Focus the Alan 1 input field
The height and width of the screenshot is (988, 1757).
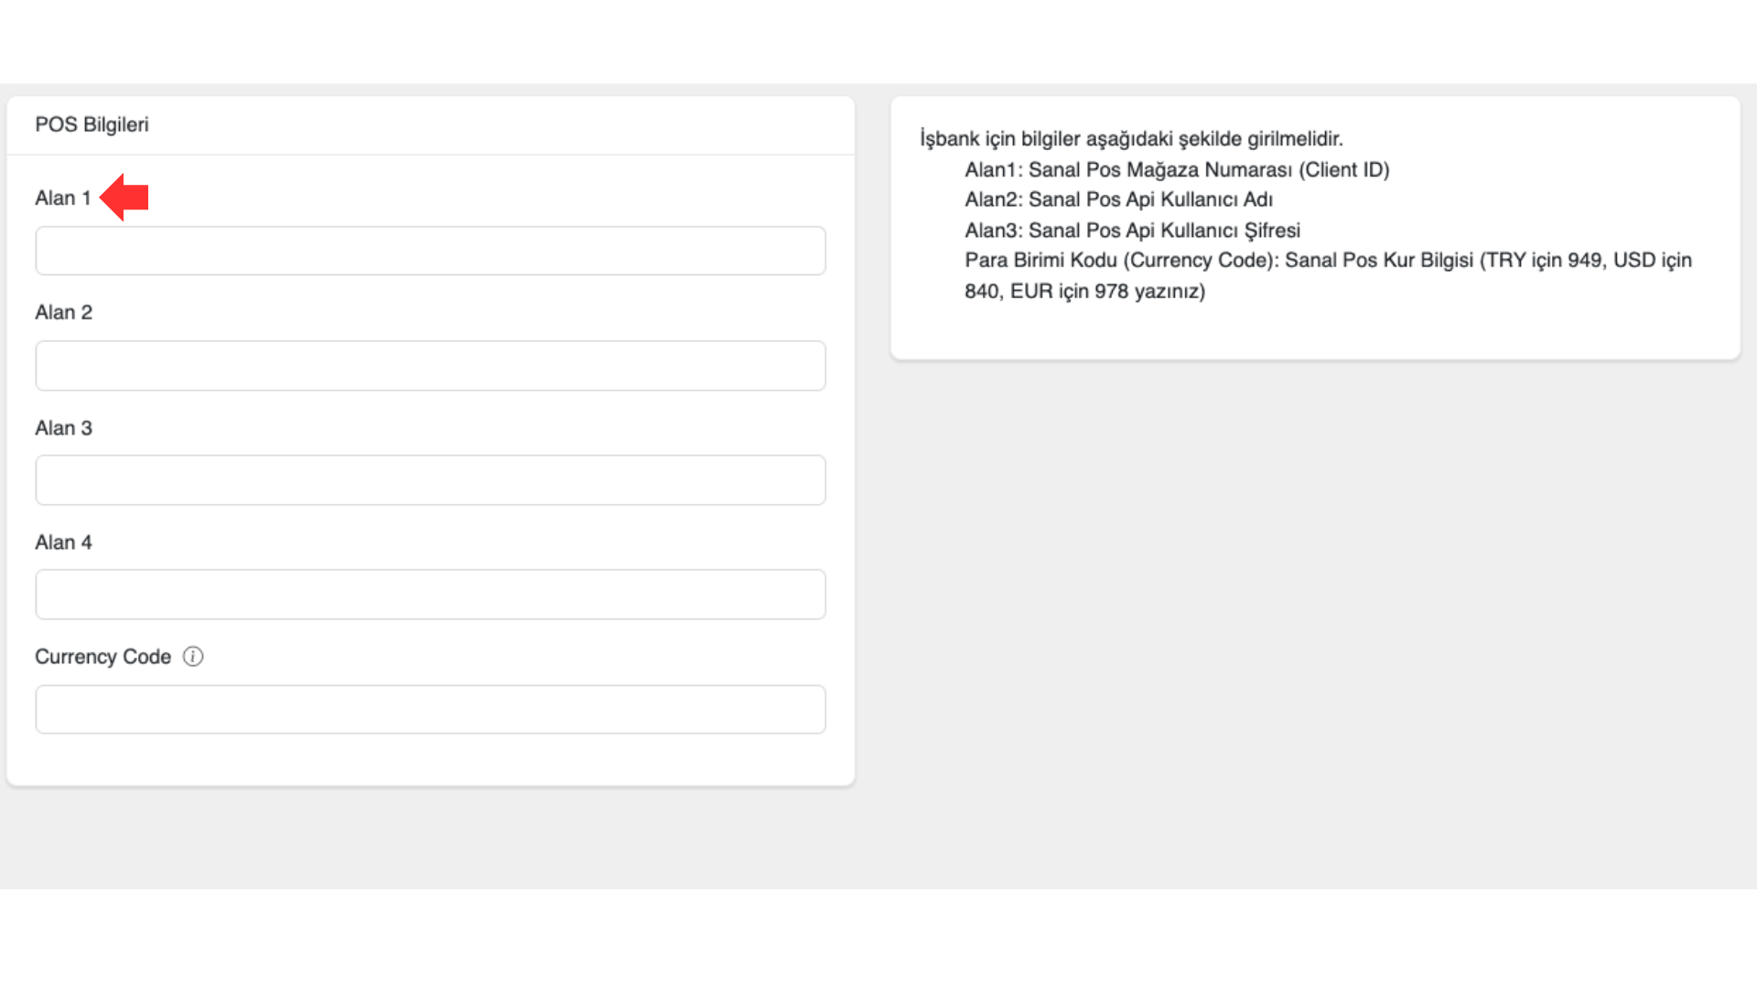pyautogui.click(x=430, y=251)
